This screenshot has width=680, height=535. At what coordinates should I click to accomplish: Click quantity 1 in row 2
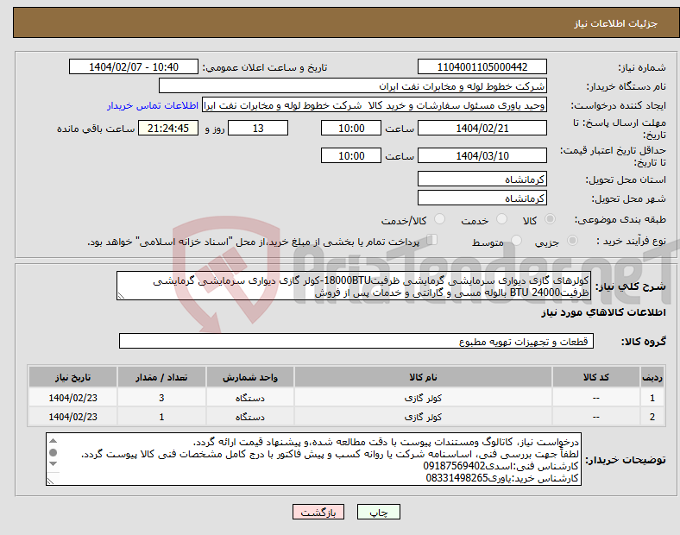pos(161,417)
